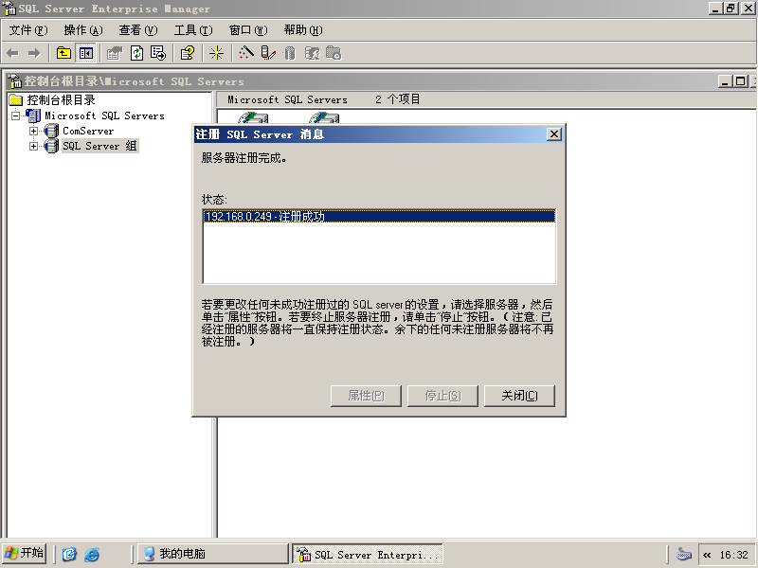Screen dimensions: 758x568
Task: Open the 文件(F) menu
Action: [x=28, y=30]
